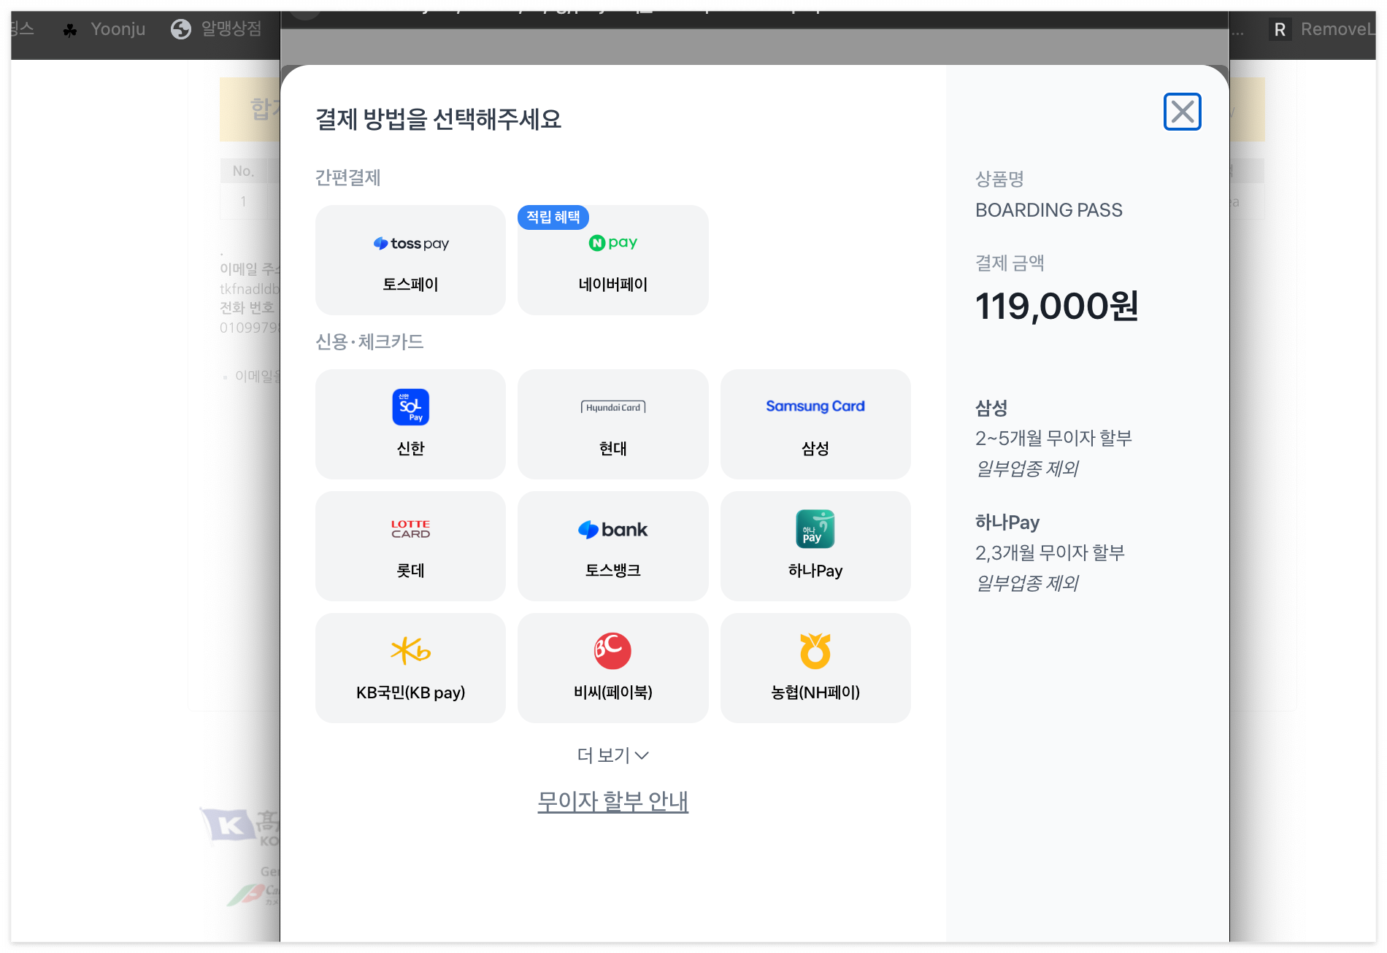The image size is (1387, 953).
Task: Choose Naver Pay payment option
Action: [612, 260]
